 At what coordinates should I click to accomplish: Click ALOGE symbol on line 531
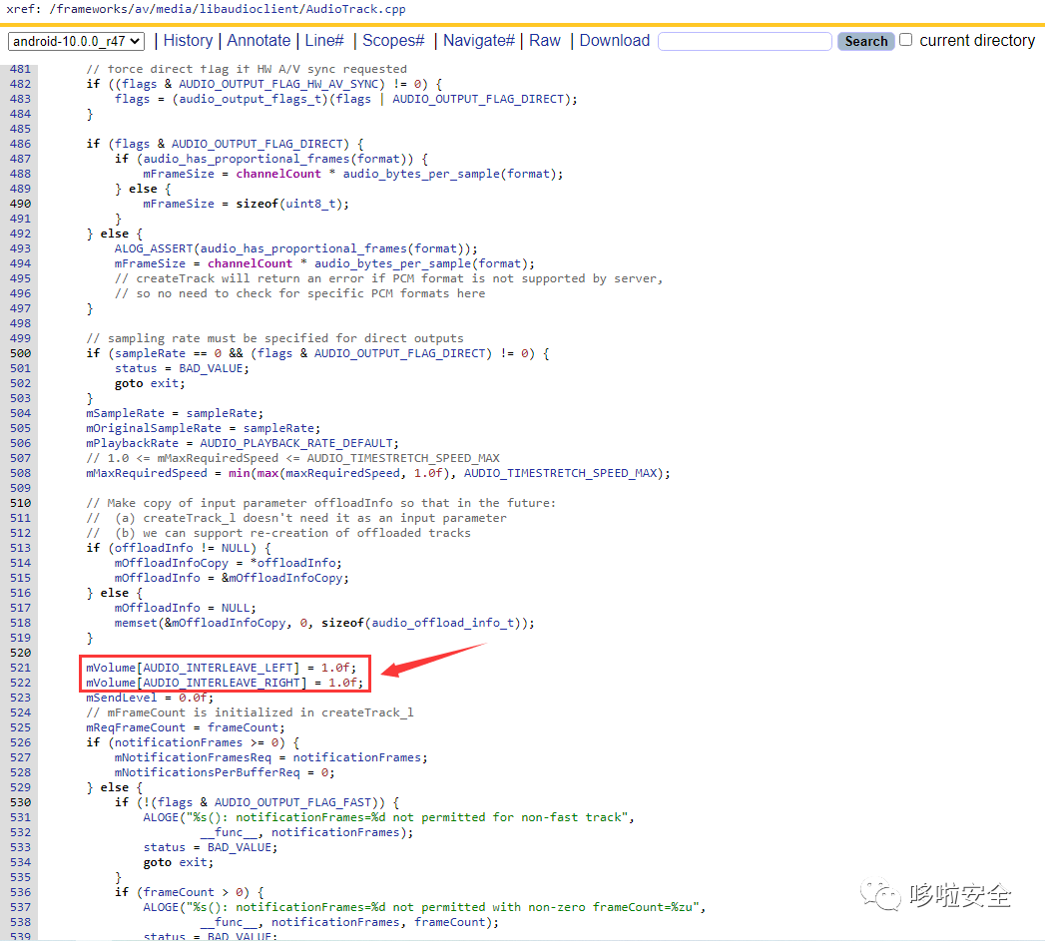(161, 817)
